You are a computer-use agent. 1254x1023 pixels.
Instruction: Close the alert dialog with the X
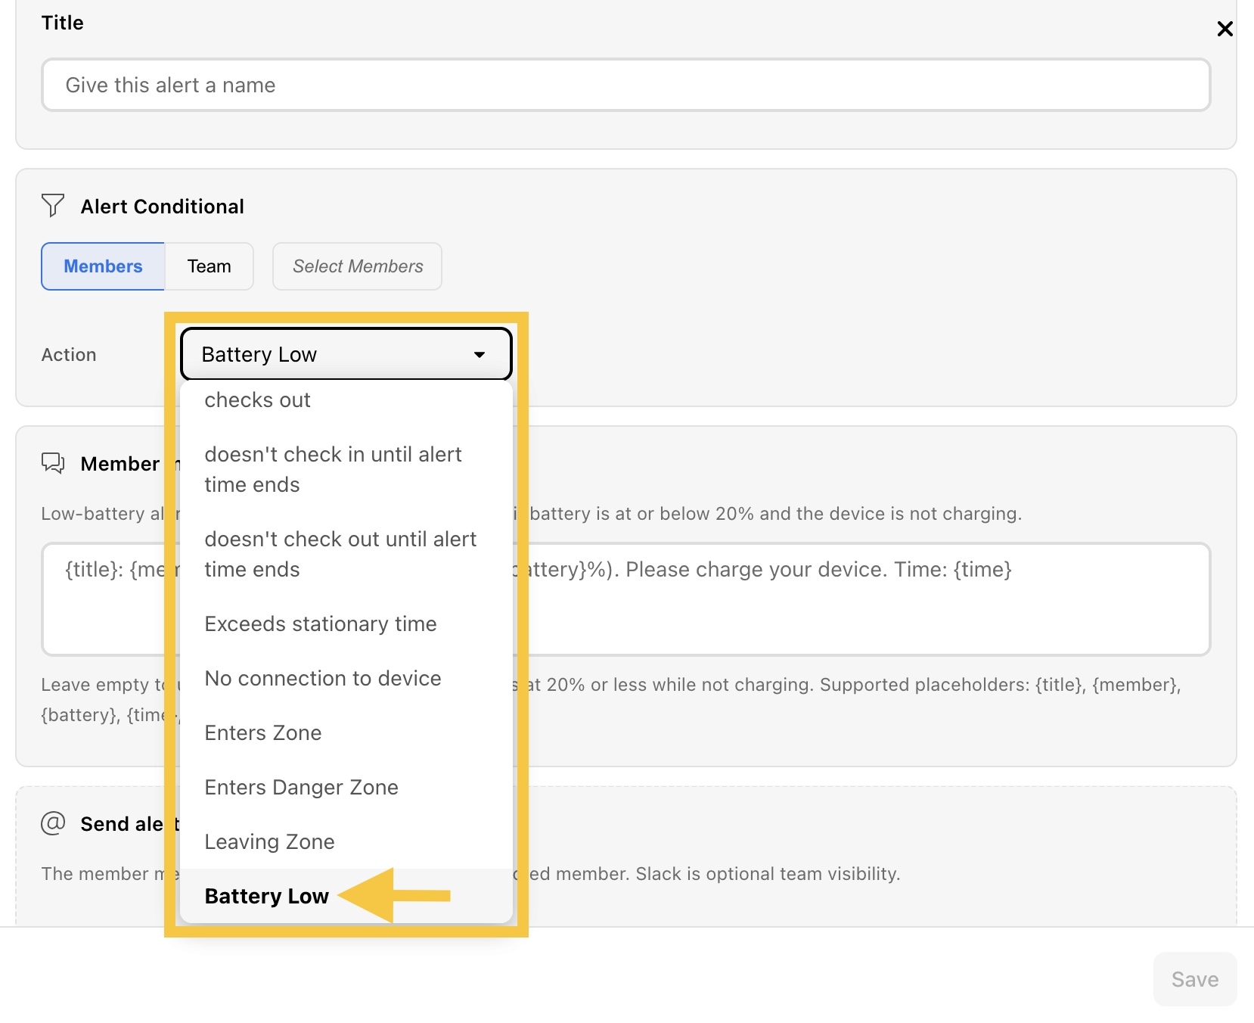pos(1225,29)
